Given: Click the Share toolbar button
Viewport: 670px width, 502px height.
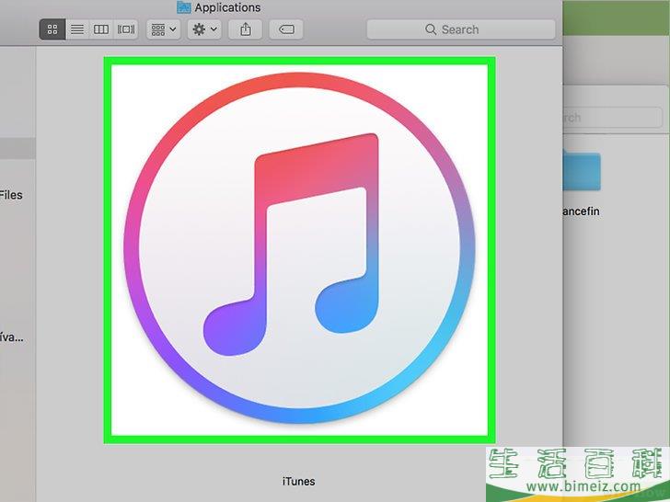Looking at the screenshot, I should (x=245, y=29).
